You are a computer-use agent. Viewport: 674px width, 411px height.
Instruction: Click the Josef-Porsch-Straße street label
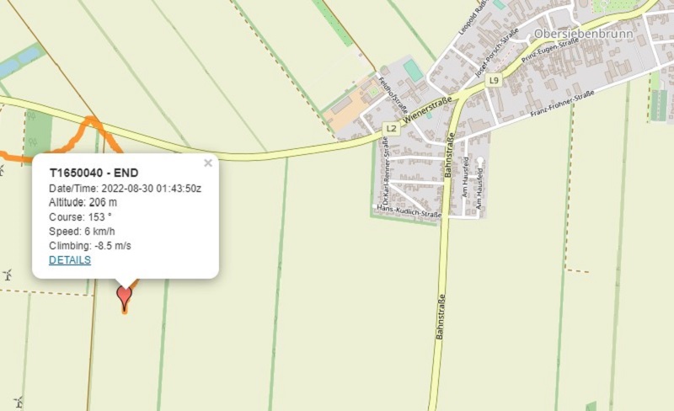(497, 53)
